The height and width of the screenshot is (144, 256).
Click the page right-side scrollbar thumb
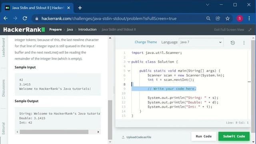click(253, 86)
